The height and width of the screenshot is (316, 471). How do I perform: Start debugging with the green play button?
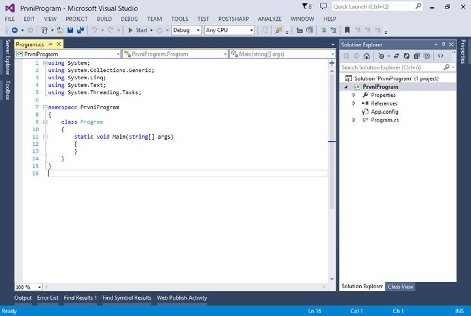(x=130, y=30)
